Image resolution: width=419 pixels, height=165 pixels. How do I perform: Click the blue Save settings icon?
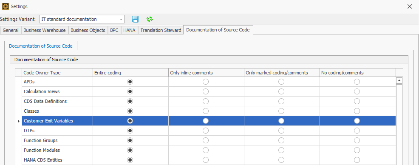coord(135,19)
